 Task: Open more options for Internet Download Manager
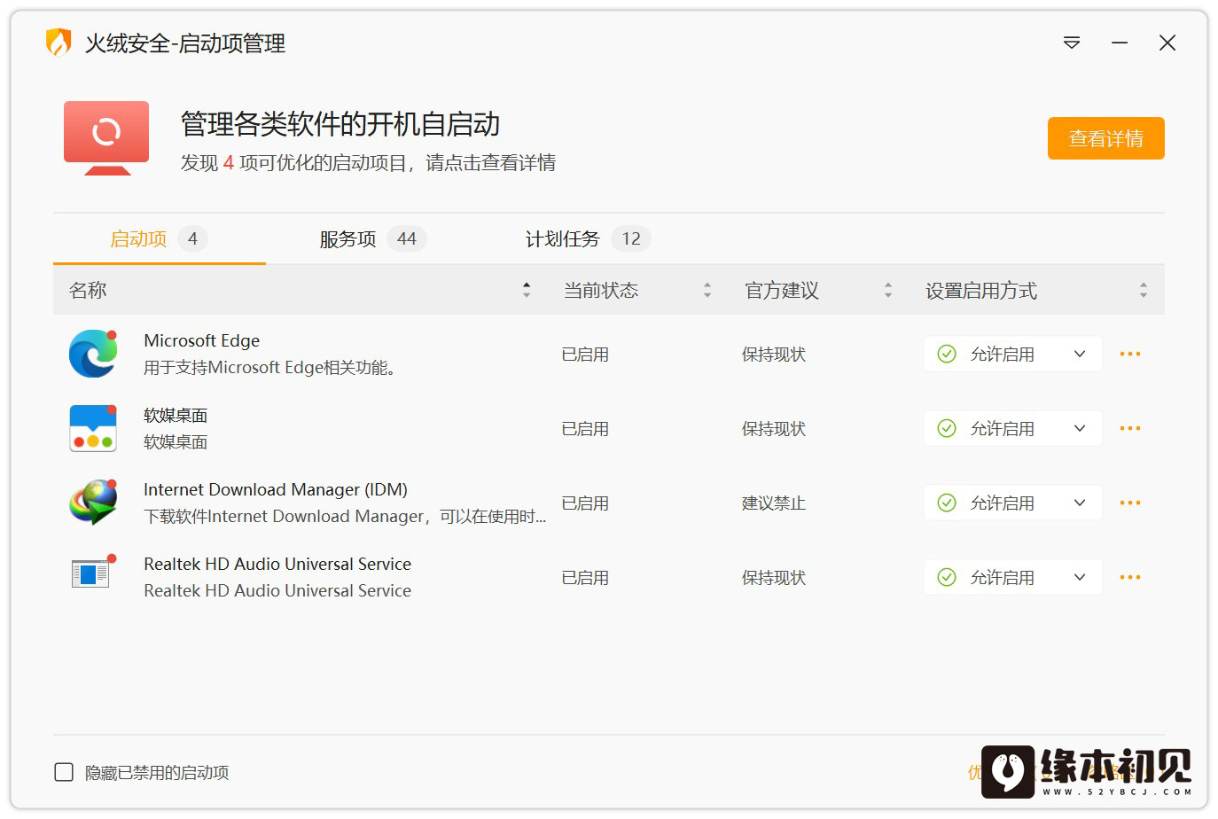click(1130, 503)
